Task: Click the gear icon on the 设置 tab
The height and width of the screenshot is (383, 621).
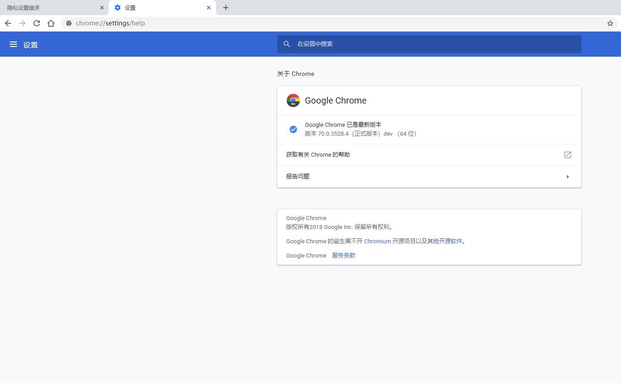Action: tap(118, 8)
